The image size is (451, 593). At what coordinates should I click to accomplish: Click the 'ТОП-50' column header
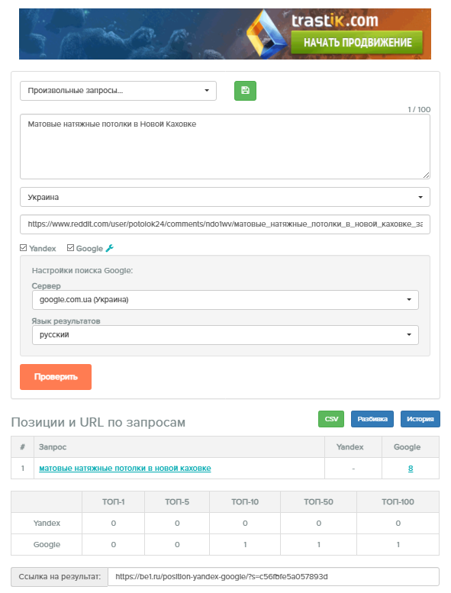pos(319,502)
